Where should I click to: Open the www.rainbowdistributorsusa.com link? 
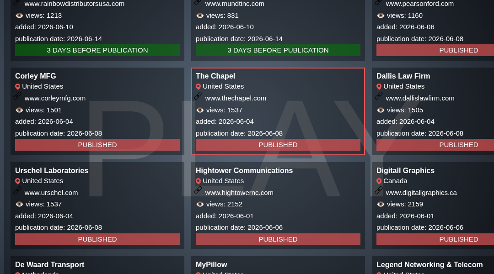[75, 4]
